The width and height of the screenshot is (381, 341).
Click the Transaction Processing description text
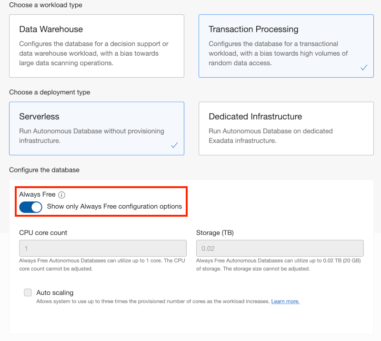click(x=278, y=53)
